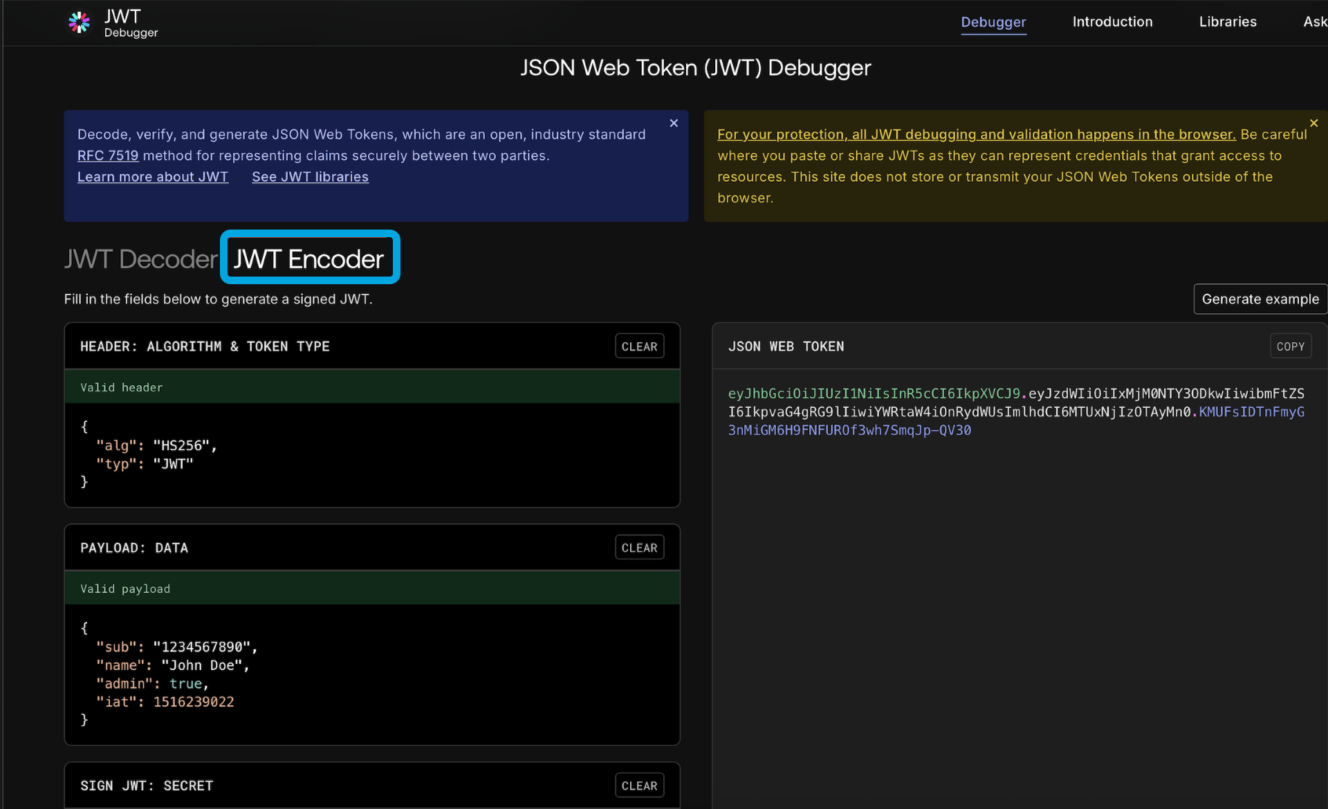Select the JWT Encoder tab
Screen dimensions: 1328x809
click(308, 259)
